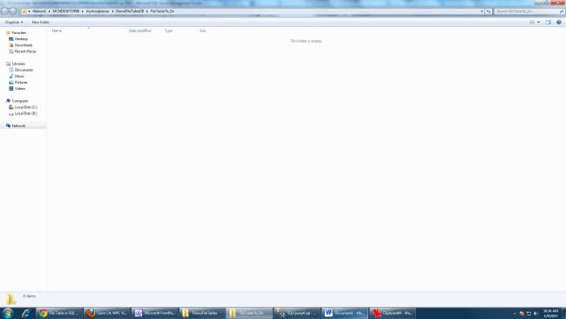Open the Organize menu

click(14, 22)
